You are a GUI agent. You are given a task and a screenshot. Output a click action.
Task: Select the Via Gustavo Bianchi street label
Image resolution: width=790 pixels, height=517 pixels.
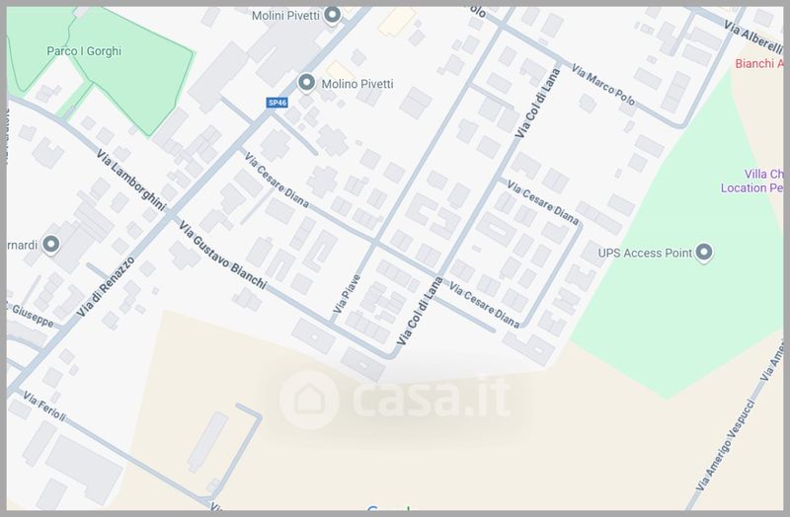coord(223,256)
